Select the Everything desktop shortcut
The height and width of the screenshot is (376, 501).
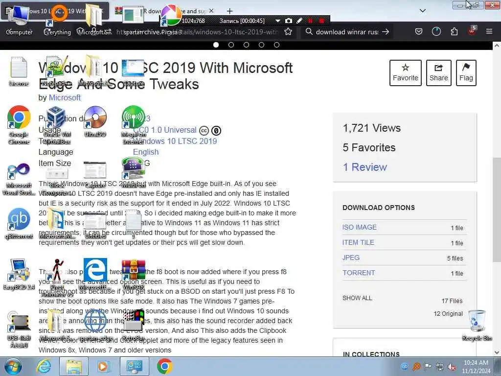pos(57,20)
